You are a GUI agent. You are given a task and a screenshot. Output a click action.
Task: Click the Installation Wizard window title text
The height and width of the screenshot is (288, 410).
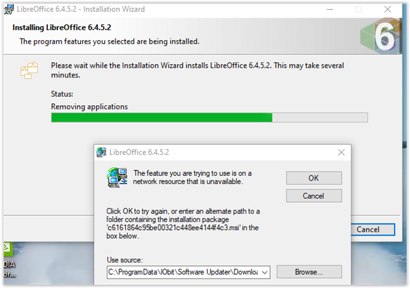click(81, 9)
